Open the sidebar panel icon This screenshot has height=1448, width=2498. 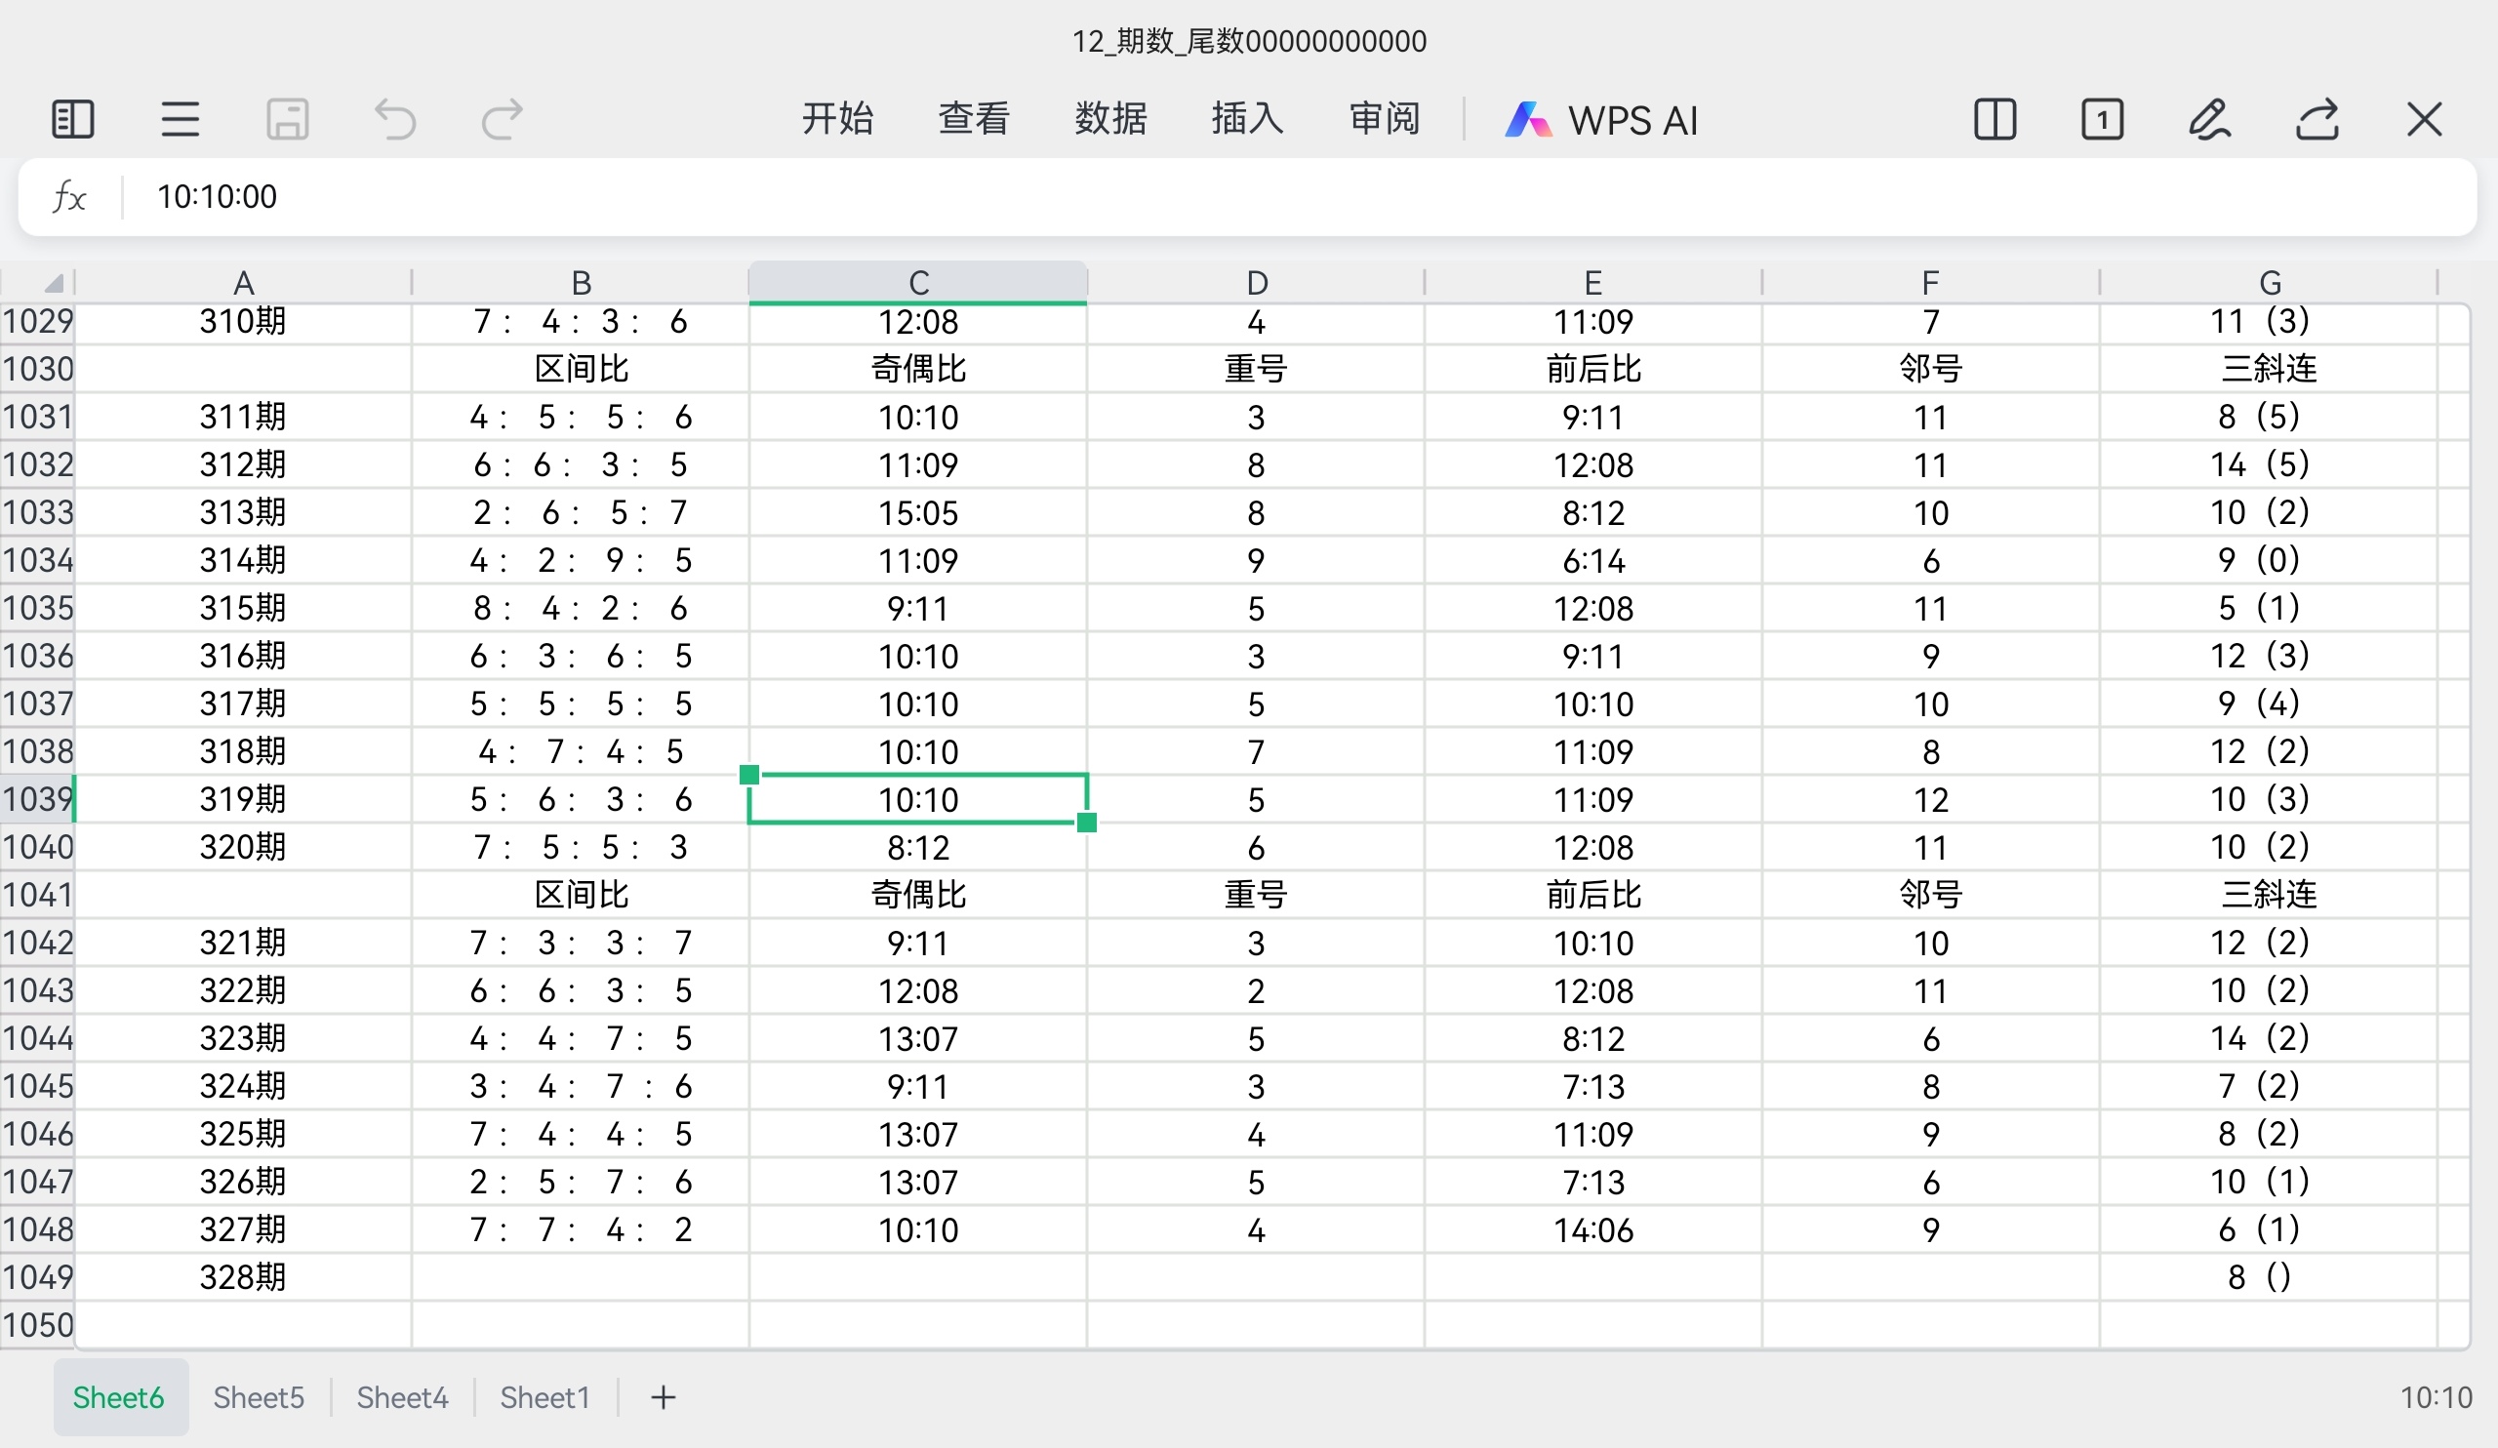(x=72, y=120)
